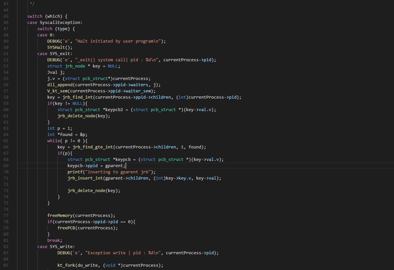Screen dimensions: 394x270
Task: Click the kt_fork function call
Action: pos(67,265)
